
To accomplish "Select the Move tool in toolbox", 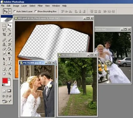I will [9, 25].
